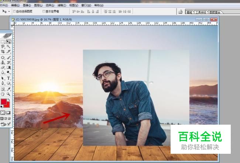
Task: Select the Gradient tool
Action: (8, 67)
